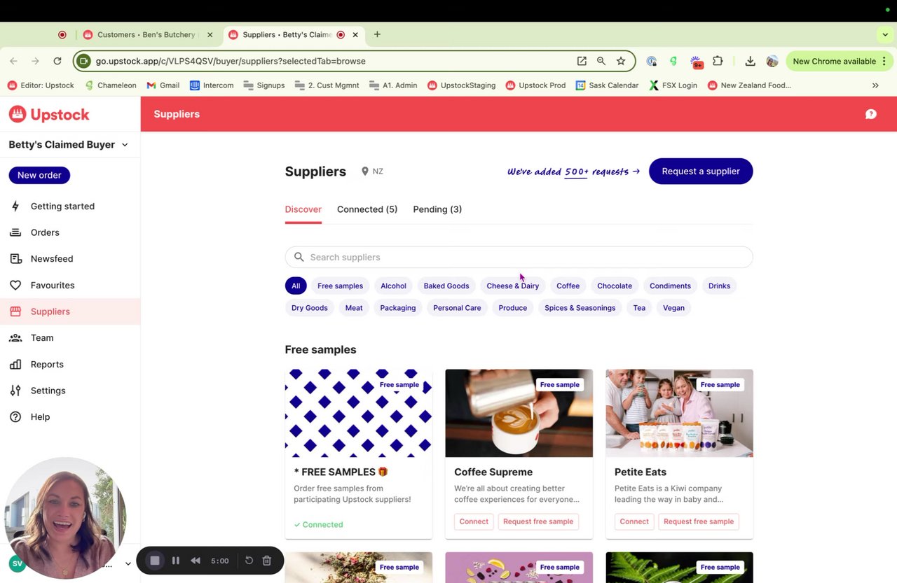Filter by Alcohol category
Screen dimensions: 897x583
393,286
